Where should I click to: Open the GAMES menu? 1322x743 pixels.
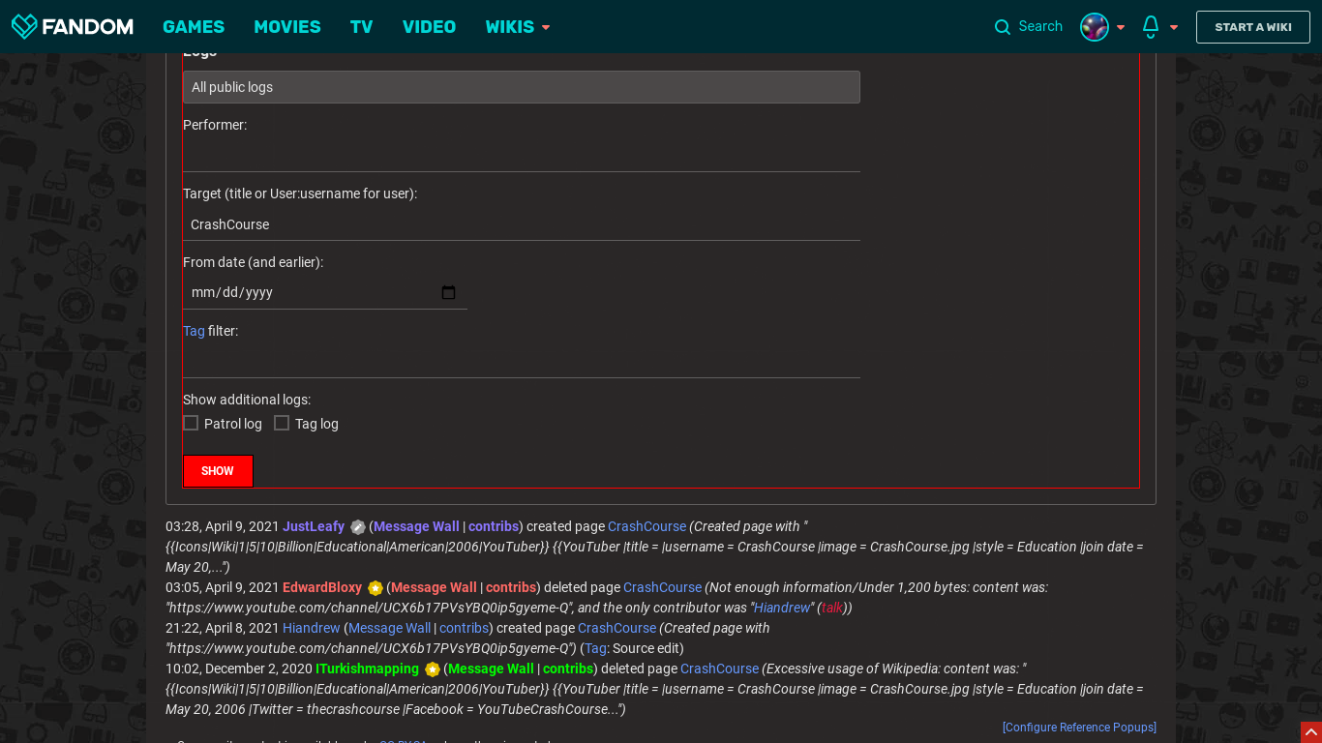194,27
